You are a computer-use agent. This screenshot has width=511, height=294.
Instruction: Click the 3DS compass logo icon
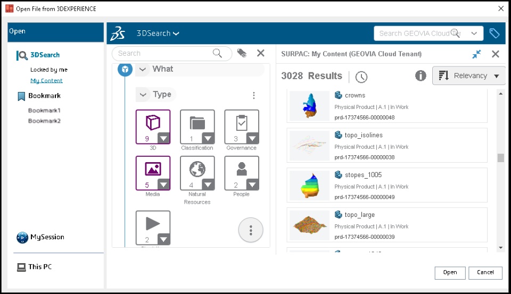(x=118, y=33)
